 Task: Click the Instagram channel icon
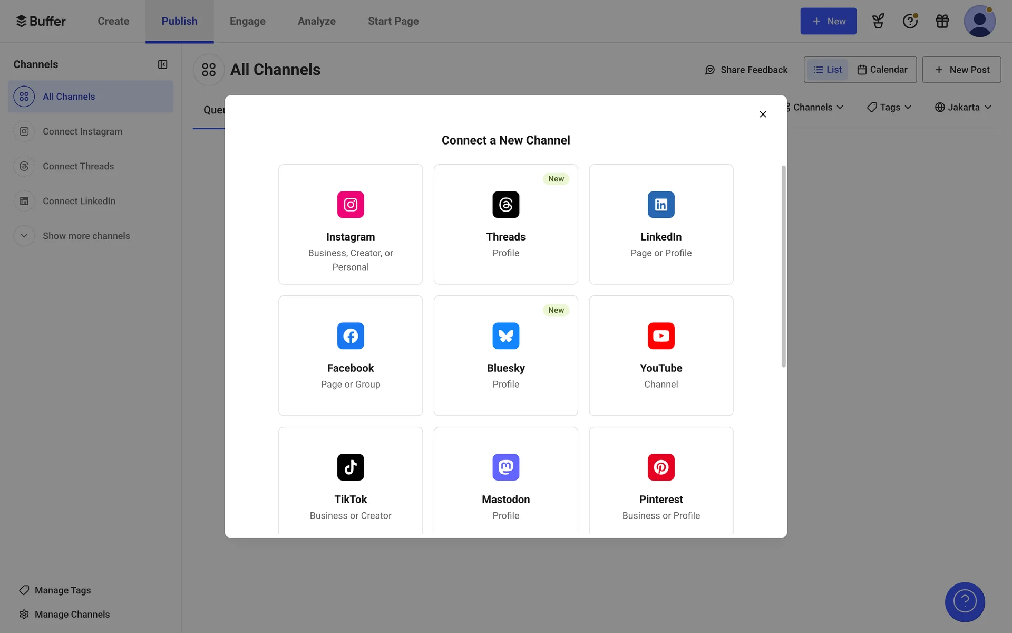(x=351, y=204)
